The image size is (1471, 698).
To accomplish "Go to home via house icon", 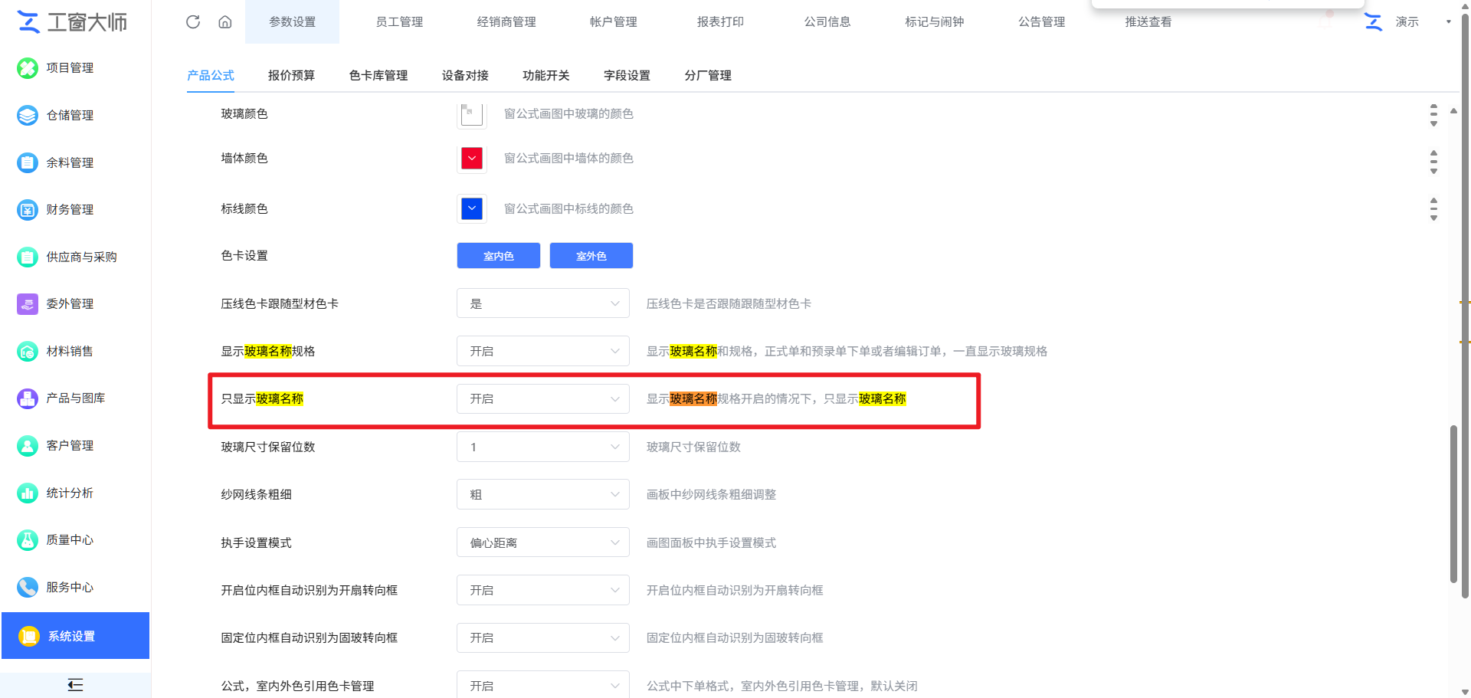I will [224, 21].
